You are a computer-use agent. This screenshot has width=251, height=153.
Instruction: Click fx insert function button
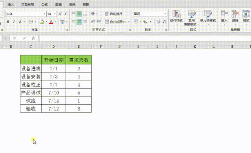tap(33, 38)
